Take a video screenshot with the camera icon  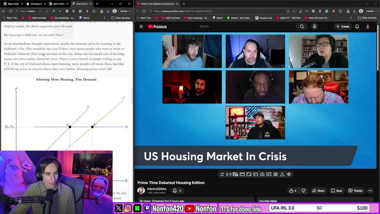(x=275, y=174)
